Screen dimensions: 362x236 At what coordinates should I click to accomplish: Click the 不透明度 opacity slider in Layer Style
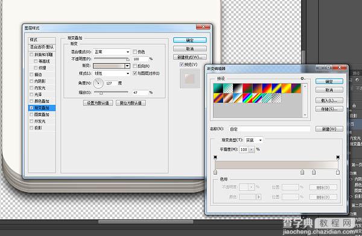tap(112, 59)
